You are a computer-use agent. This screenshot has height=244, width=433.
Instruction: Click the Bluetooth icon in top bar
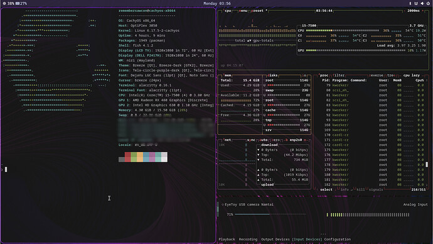point(410,4)
